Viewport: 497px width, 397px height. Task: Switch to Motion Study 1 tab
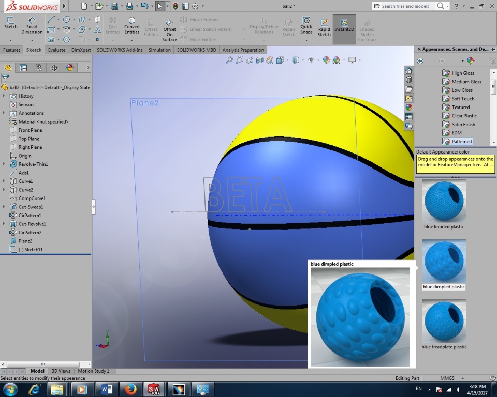pos(94,371)
